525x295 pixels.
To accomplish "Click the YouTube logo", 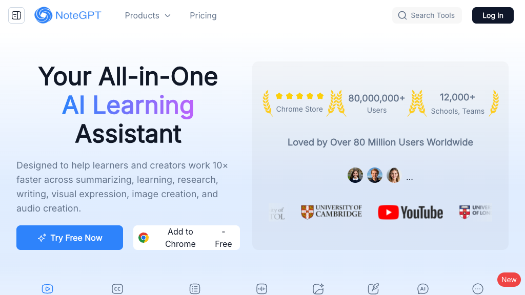I will (x=411, y=213).
